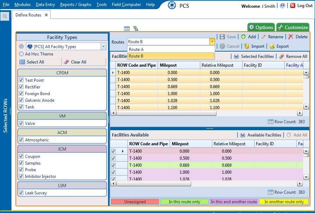Choose Route A from the Routes list
The height and width of the screenshot is (213, 315).
[x=171, y=49]
